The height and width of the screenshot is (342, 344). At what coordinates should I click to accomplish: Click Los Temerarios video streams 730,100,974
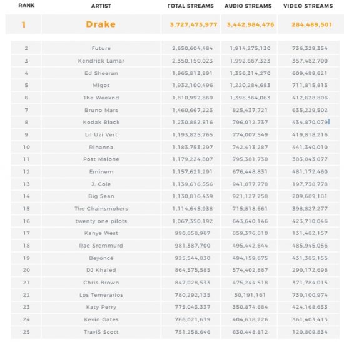310,295
